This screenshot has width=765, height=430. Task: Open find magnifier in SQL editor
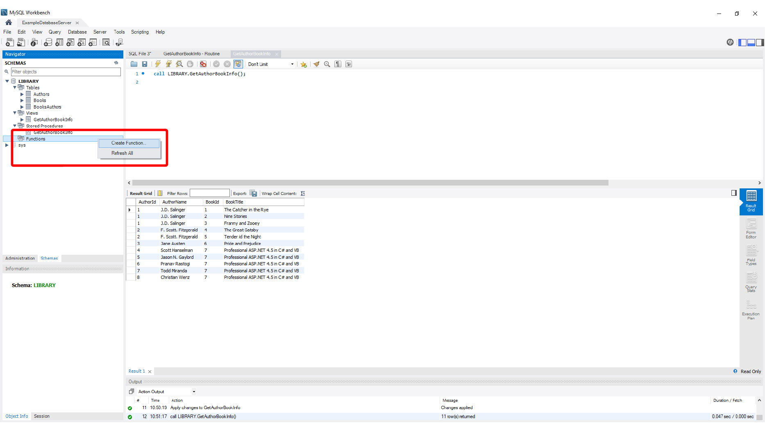pyautogui.click(x=327, y=64)
